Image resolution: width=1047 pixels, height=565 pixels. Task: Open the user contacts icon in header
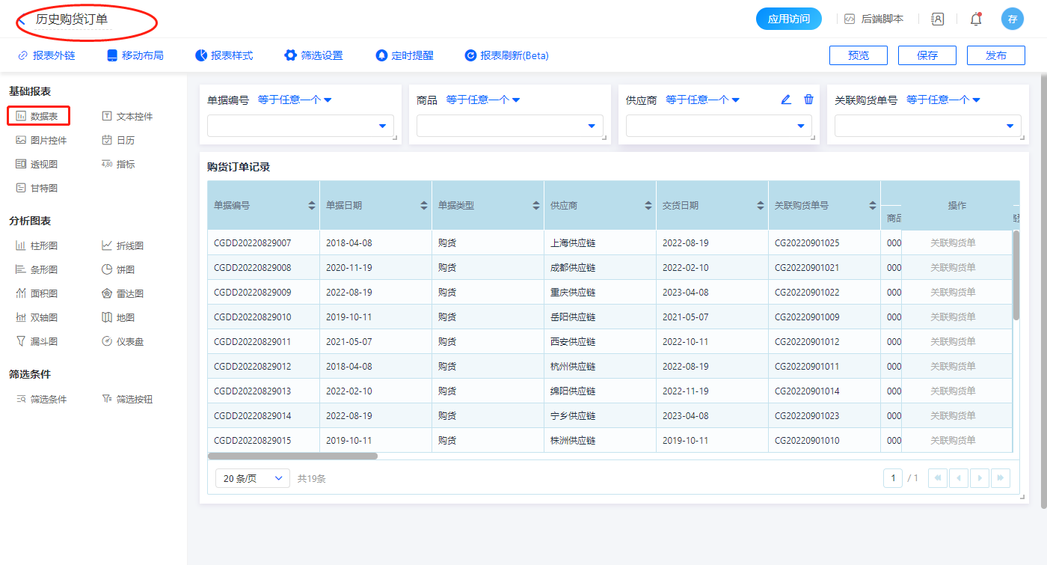[938, 19]
